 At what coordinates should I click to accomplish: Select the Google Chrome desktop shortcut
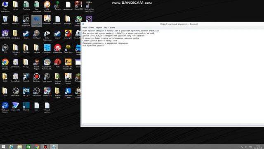tap(5, 64)
